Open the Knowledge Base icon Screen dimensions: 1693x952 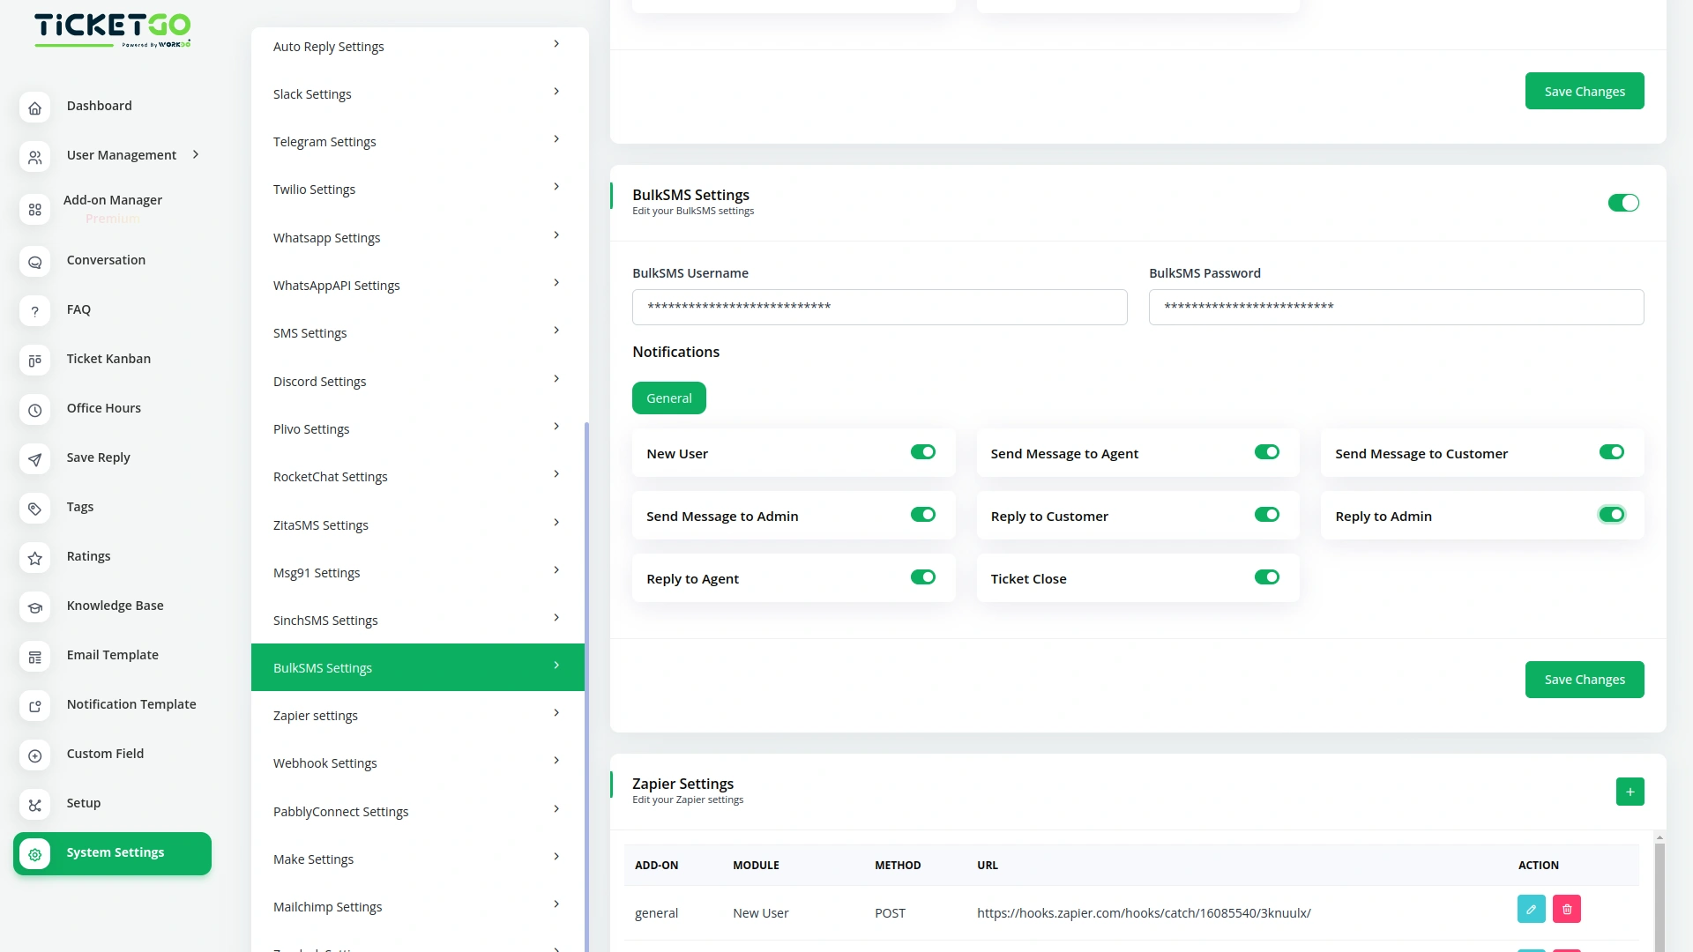tap(34, 607)
